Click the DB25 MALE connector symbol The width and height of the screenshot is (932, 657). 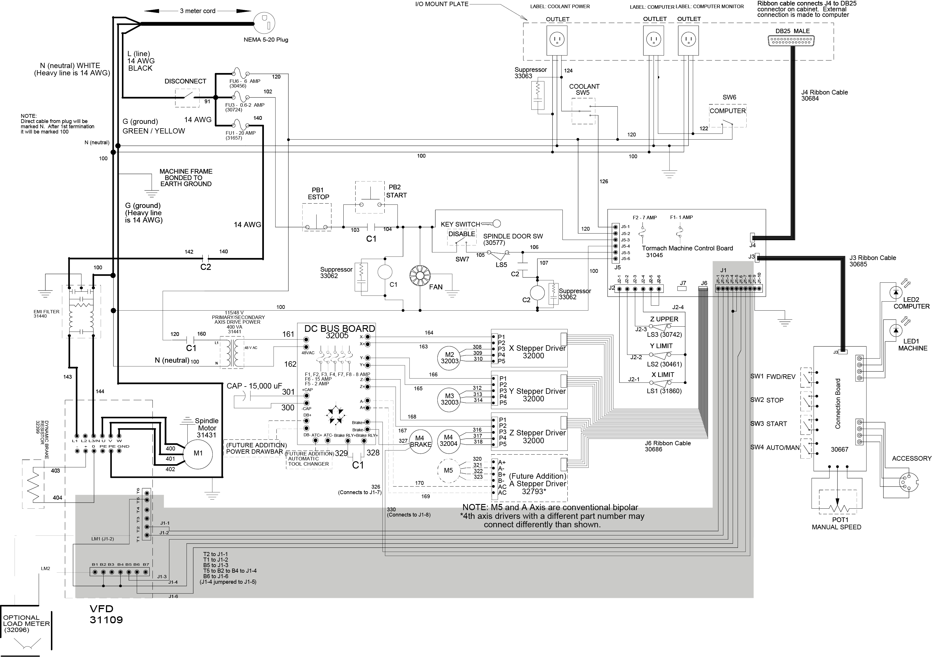tap(791, 41)
